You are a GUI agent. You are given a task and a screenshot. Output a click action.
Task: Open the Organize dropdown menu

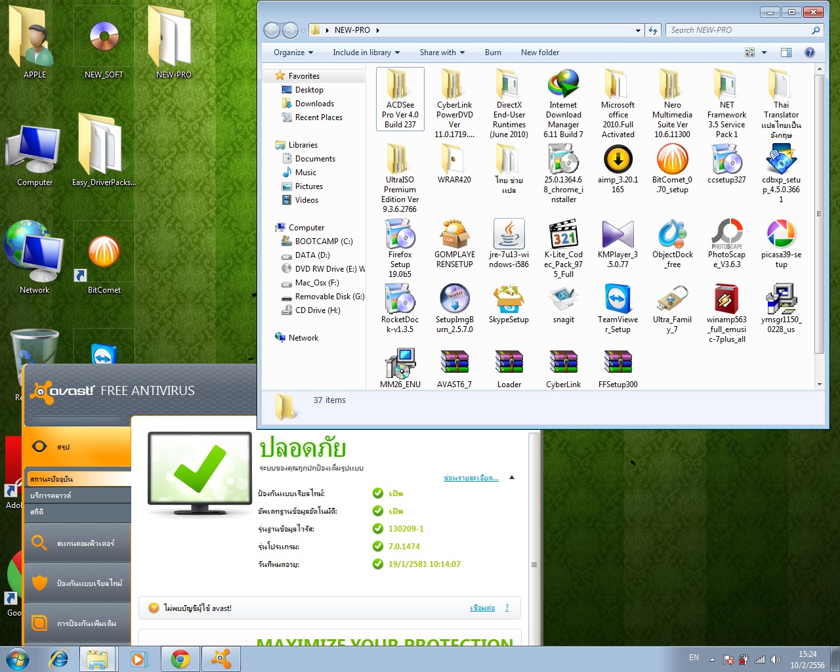[293, 52]
